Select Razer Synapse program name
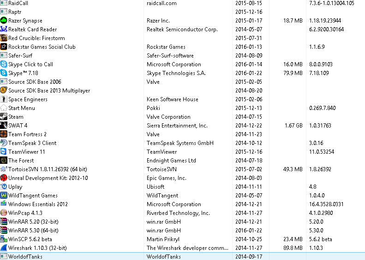 [x=25, y=21]
